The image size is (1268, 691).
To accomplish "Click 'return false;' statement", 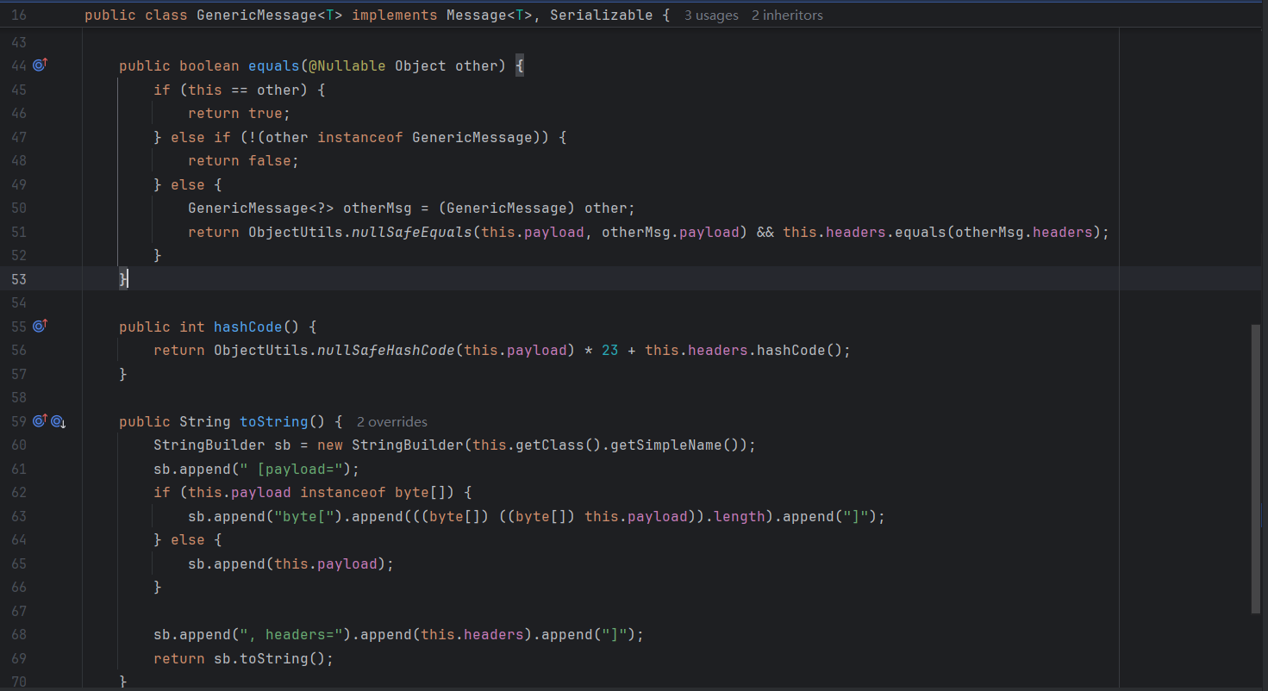I will pyautogui.click(x=244, y=160).
